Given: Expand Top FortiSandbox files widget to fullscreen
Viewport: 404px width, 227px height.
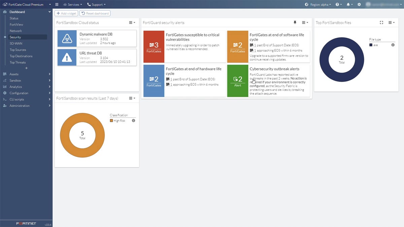Looking at the screenshot, I should coord(381,23).
